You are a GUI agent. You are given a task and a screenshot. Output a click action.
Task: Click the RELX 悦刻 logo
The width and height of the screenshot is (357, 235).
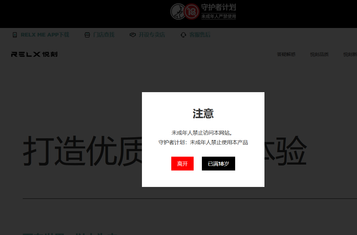point(34,54)
